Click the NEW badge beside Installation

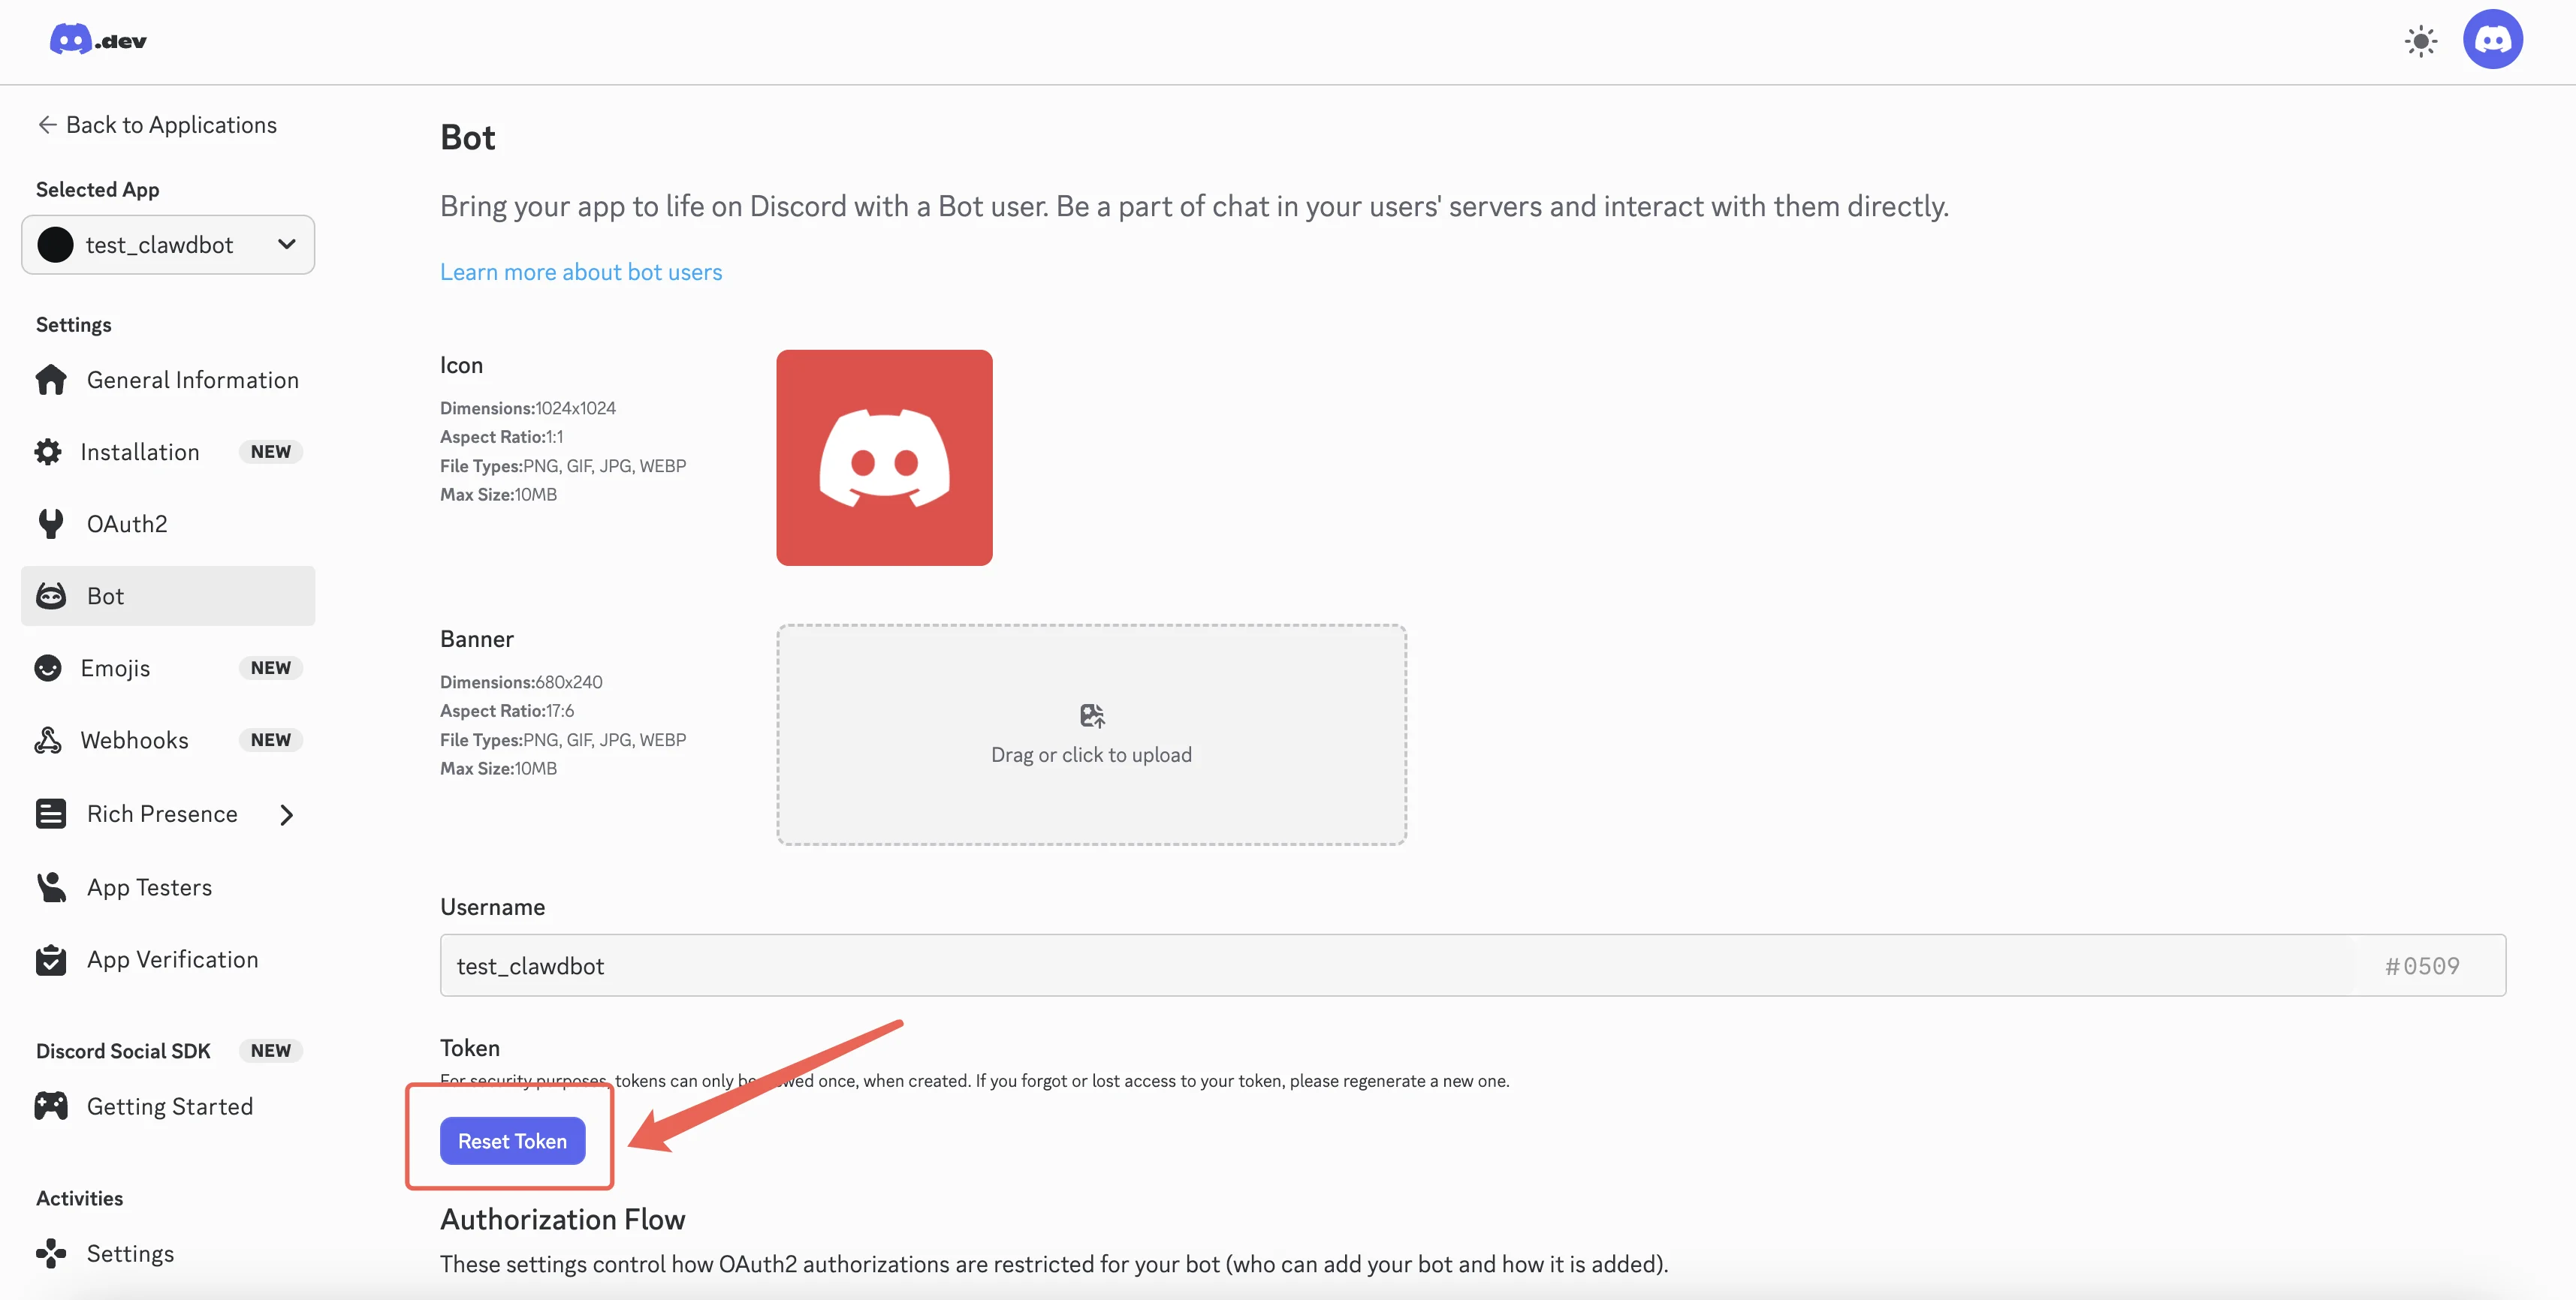pyautogui.click(x=271, y=452)
